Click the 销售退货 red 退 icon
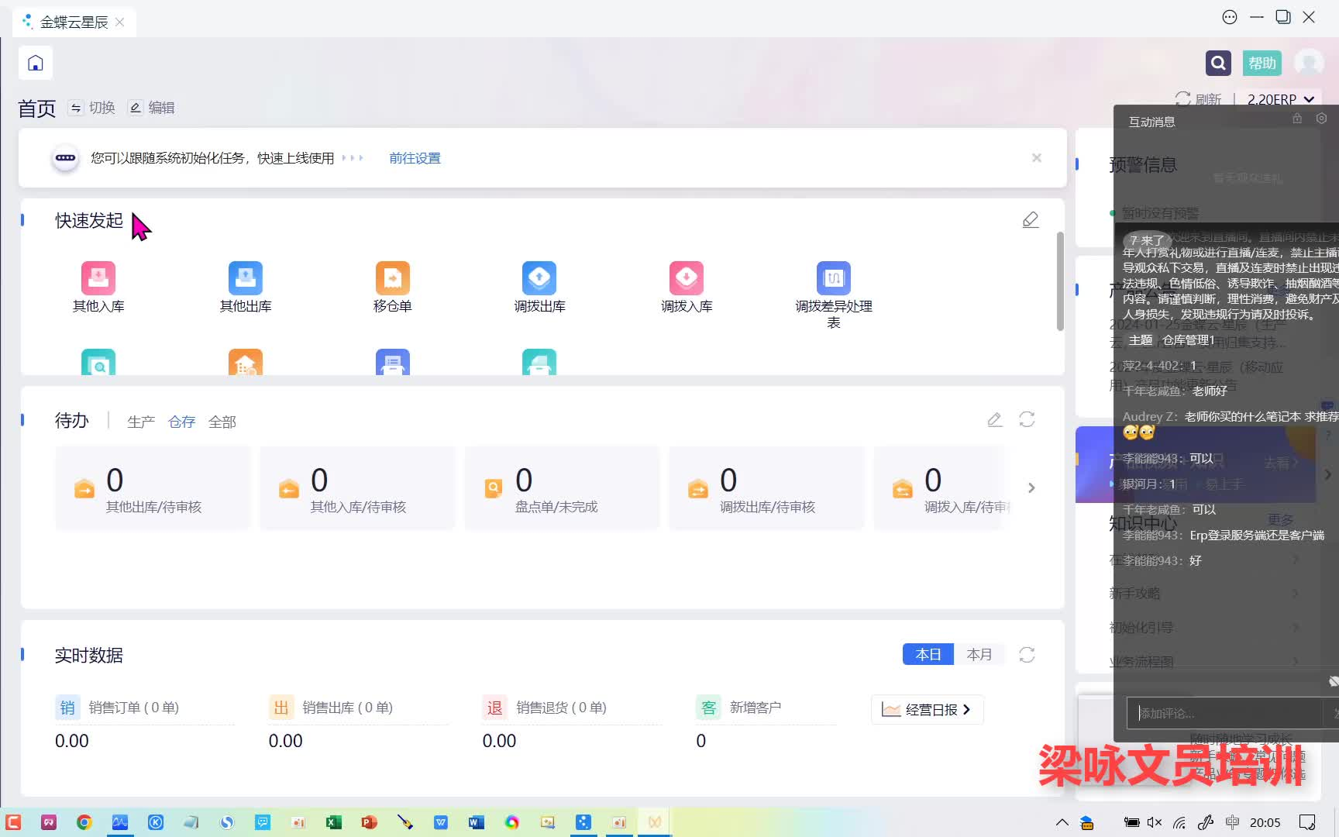1339x837 pixels. point(494,708)
